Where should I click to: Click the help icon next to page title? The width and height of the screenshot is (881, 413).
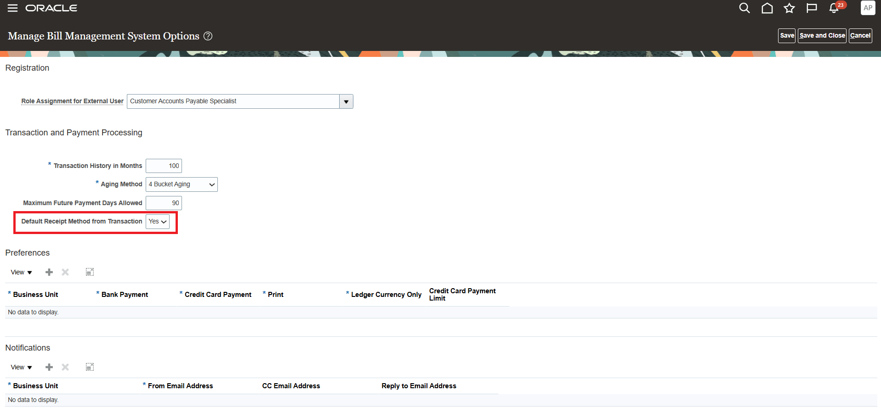pos(208,36)
